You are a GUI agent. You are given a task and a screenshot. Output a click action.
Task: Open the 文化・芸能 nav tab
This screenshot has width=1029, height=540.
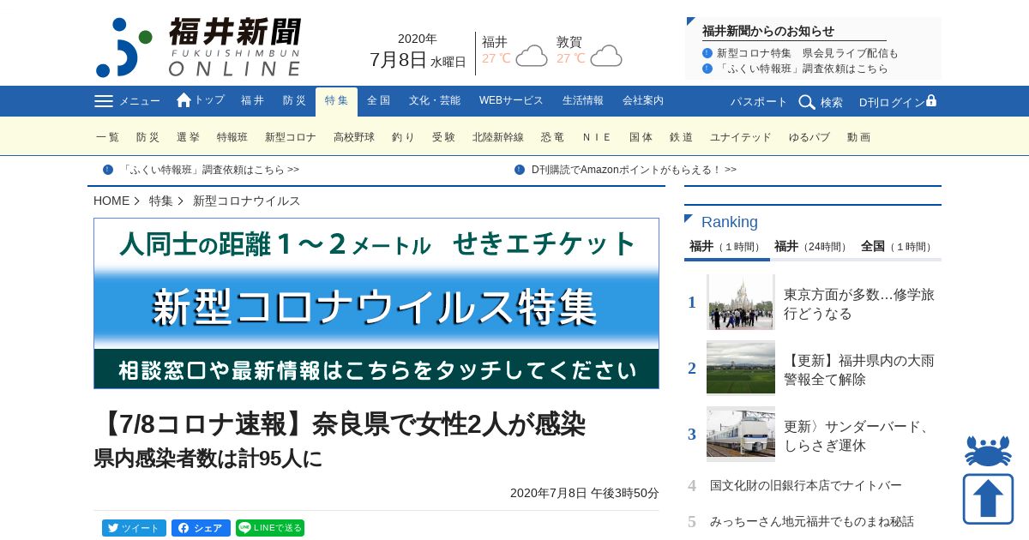click(434, 101)
